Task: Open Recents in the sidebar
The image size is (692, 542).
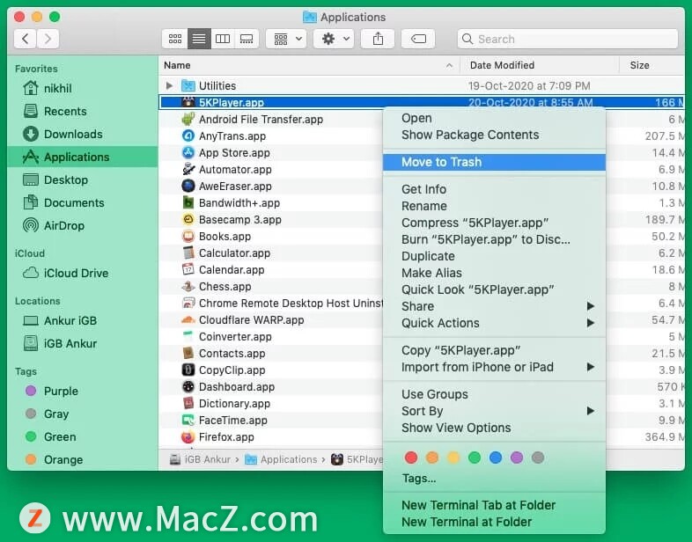Action: pyautogui.click(x=82, y=111)
